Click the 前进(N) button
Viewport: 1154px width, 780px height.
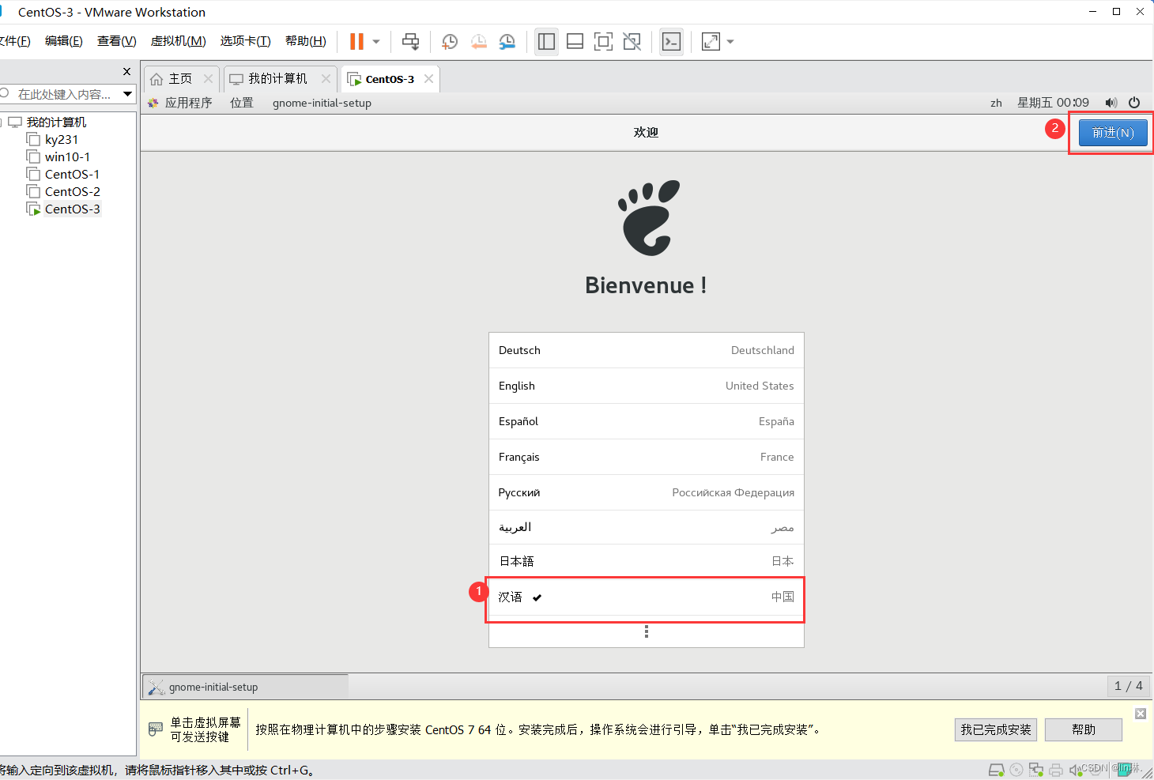[x=1113, y=133]
